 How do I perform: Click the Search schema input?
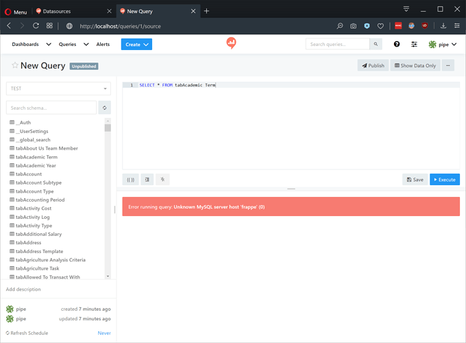click(51, 108)
